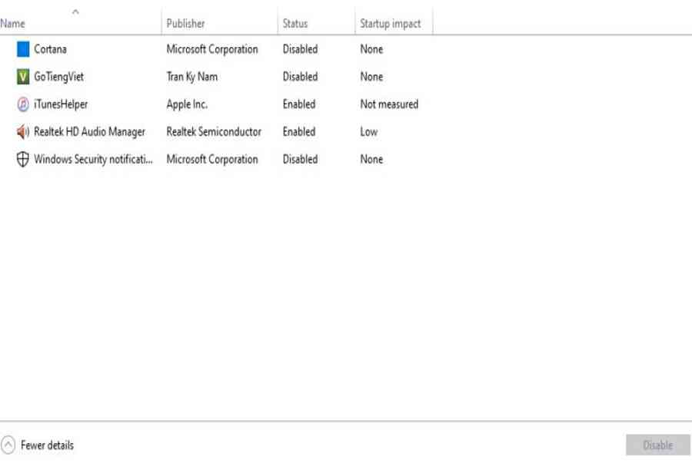692x463 pixels.
Task: Click the Low startup impact value
Action: click(369, 131)
